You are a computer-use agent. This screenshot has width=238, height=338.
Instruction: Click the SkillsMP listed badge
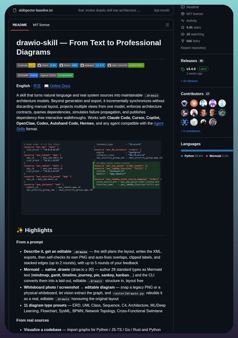[x=27, y=75]
